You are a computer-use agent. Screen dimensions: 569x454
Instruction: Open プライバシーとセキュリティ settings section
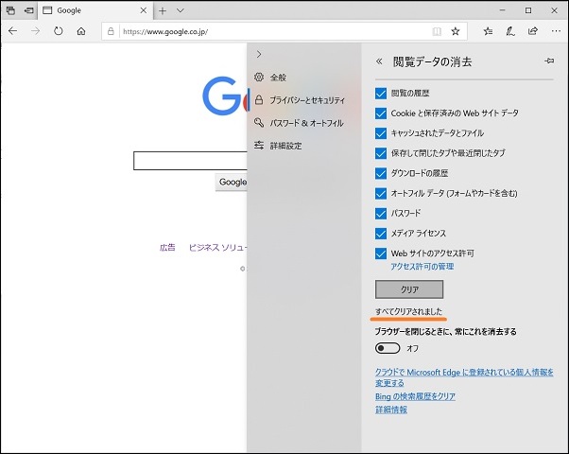point(305,99)
